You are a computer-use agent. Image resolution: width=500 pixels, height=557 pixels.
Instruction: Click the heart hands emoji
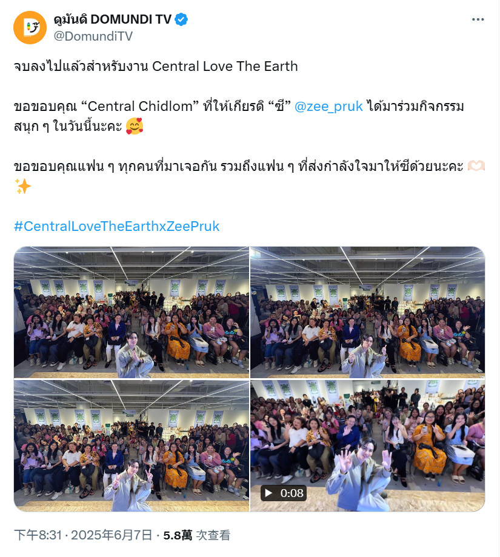click(476, 166)
